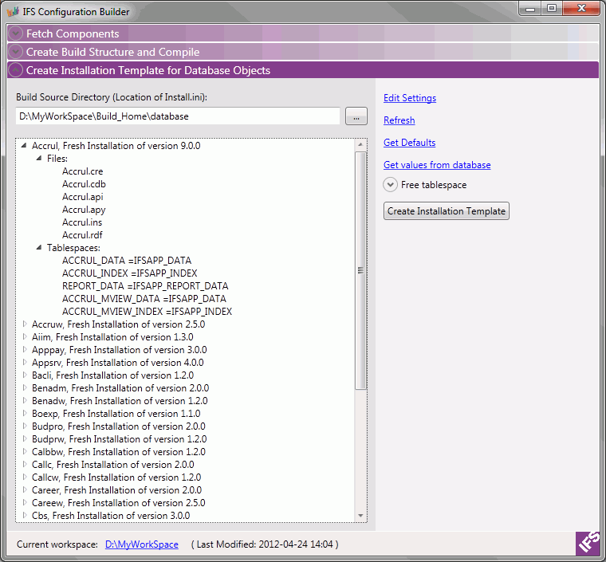Click the Create Installation Template button
Viewport: 606px width, 562px height.
click(x=447, y=211)
